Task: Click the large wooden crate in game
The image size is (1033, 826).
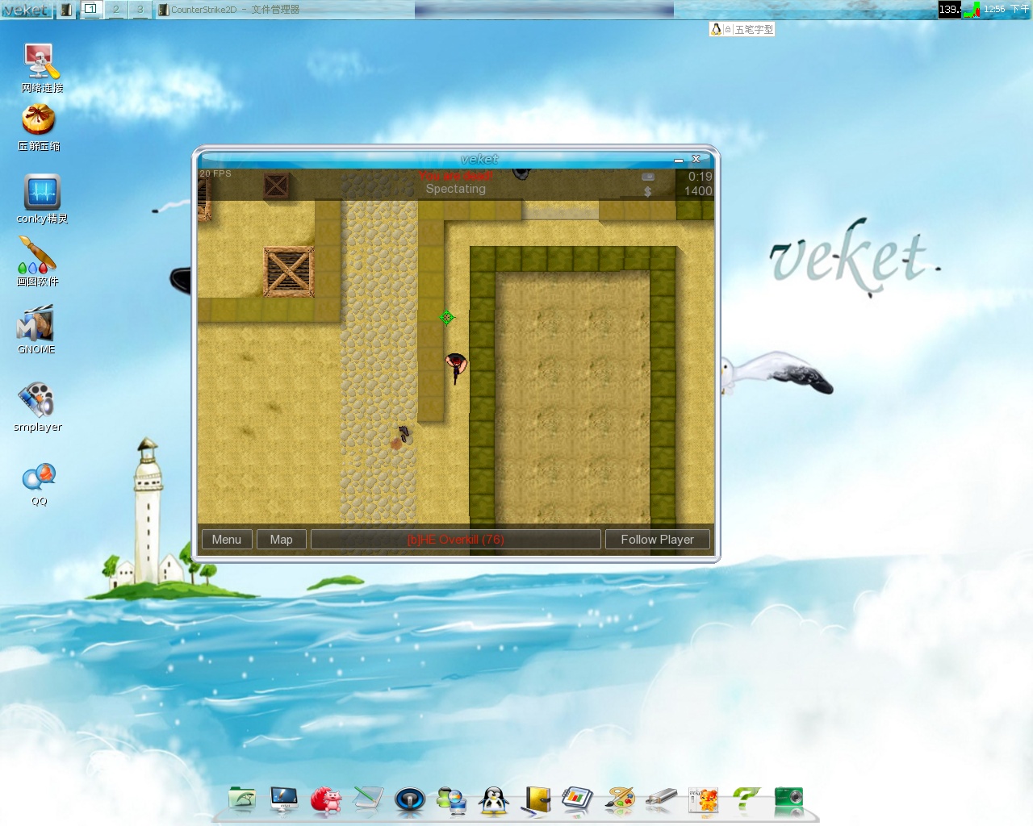Action: 289,272
